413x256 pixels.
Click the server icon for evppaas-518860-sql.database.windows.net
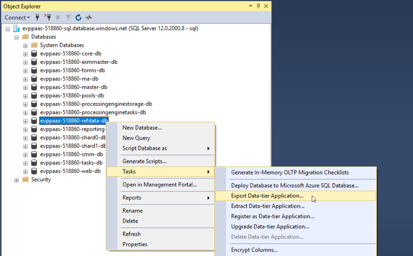(x=16, y=28)
